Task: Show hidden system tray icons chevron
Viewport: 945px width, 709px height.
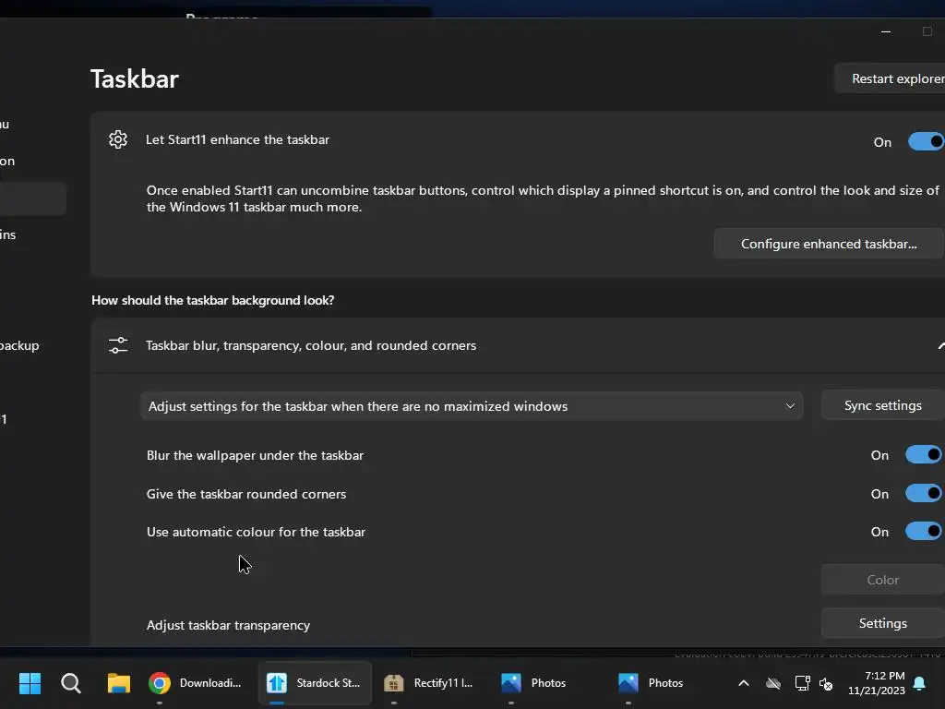Action: tap(744, 683)
